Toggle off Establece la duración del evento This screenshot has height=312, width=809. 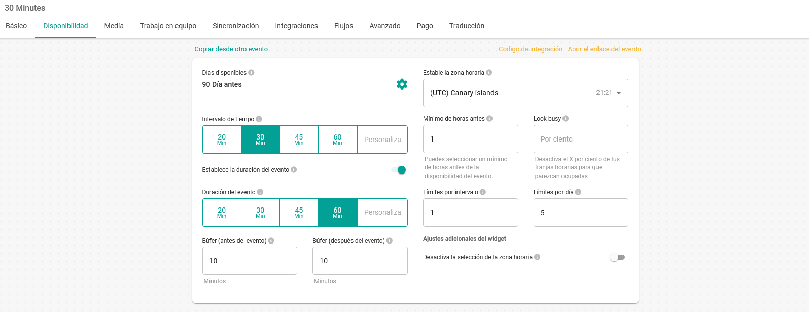click(x=399, y=170)
